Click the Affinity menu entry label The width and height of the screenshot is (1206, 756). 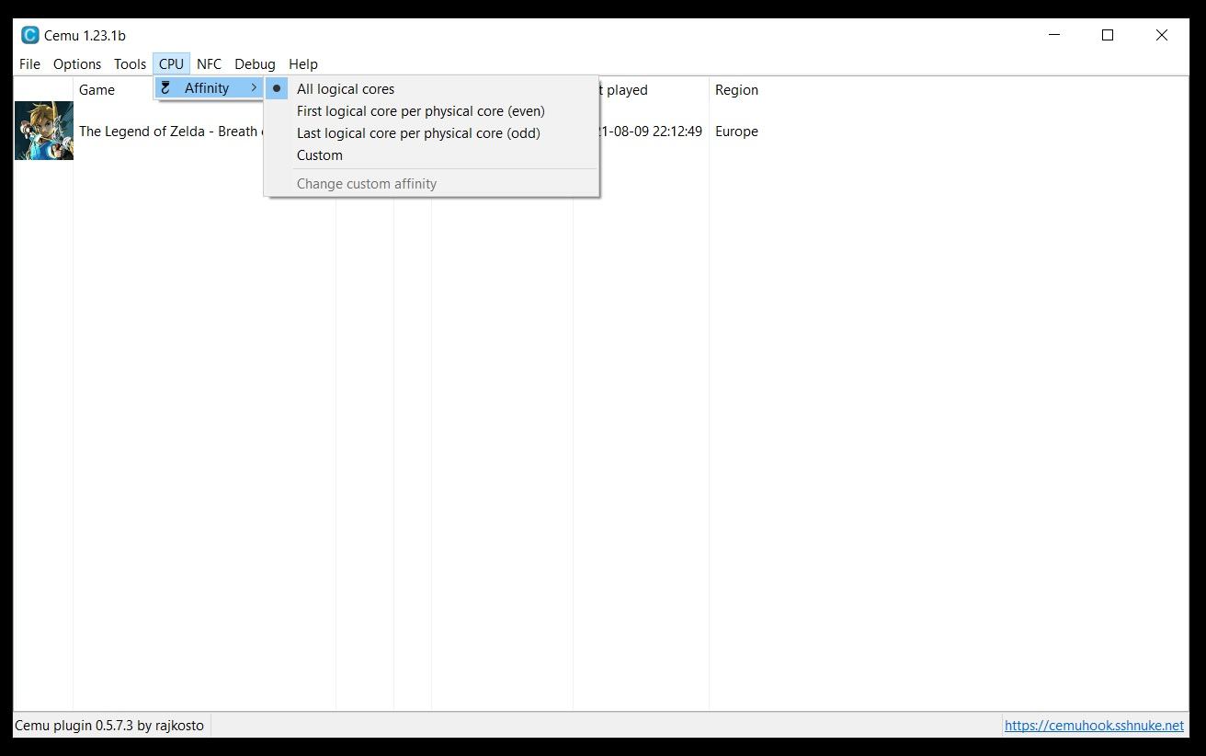click(207, 88)
